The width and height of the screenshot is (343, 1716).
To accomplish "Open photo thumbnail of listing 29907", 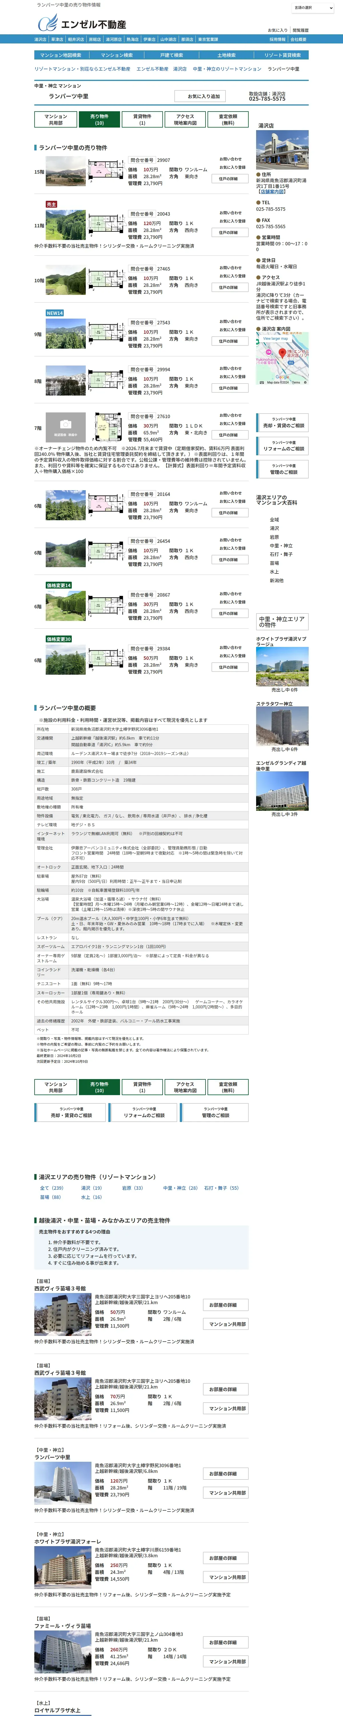I will 66,172.
